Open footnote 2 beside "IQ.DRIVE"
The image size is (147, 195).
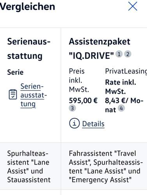(128, 54)
